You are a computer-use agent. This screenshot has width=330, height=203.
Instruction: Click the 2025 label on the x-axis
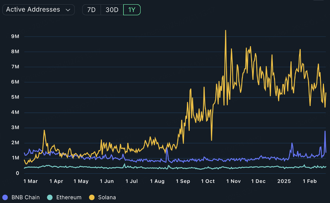(x=284, y=181)
